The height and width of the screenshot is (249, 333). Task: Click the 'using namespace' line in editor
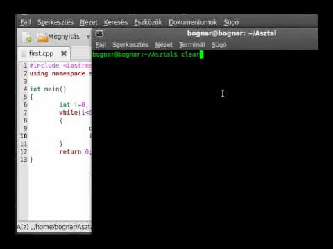60,73
